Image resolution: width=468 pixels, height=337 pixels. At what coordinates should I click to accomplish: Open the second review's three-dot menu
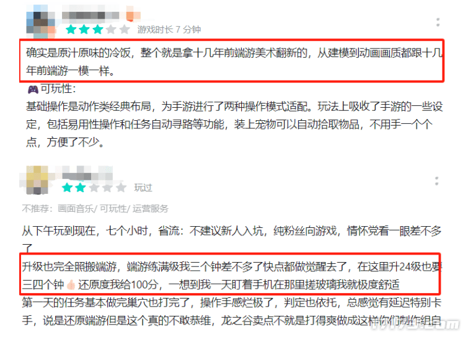(436, 181)
